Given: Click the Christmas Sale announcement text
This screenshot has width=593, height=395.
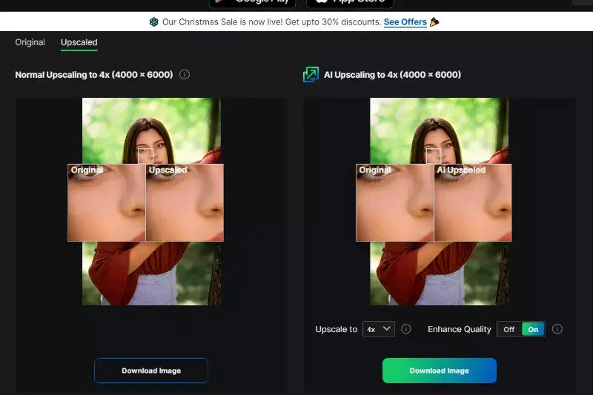Looking at the screenshot, I should tap(271, 22).
